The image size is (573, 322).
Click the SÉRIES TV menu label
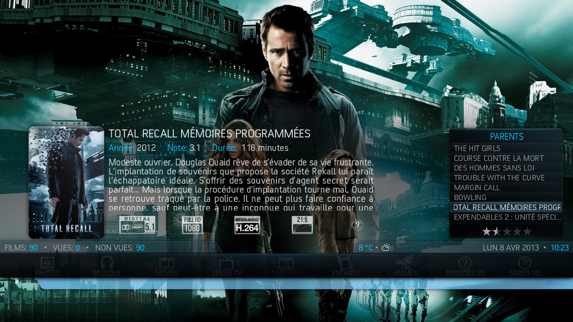pyautogui.click(x=227, y=273)
